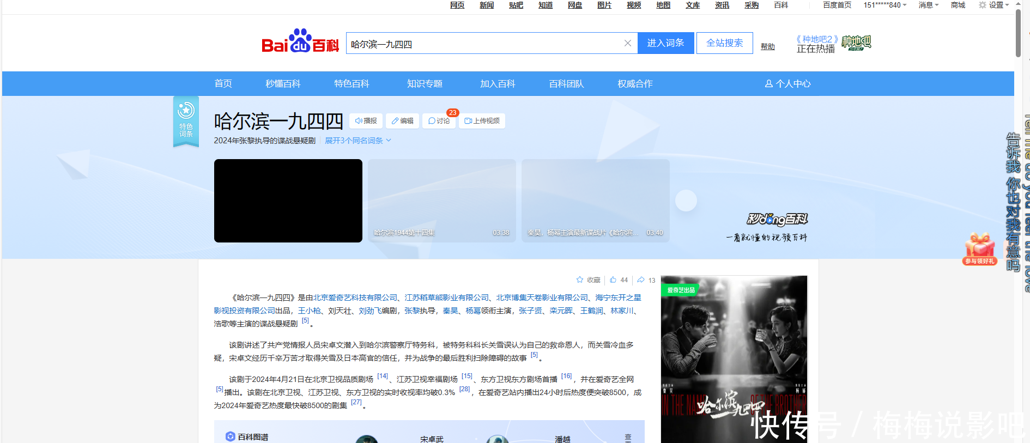Image resolution: width=1030 pixels, height=443 pixels.
Task: Toggle the thumbs-up like button
Action: point(613,280)
